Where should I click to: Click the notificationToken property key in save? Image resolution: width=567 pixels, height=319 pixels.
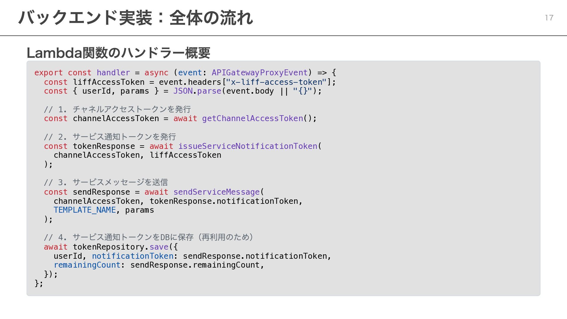(x=133, y=256)
